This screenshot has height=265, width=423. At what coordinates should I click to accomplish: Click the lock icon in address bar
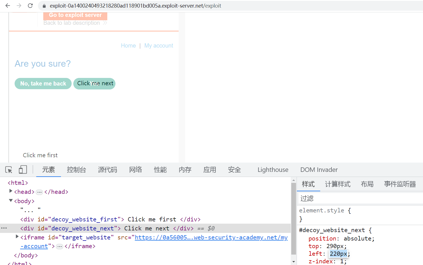pos(44,6)
